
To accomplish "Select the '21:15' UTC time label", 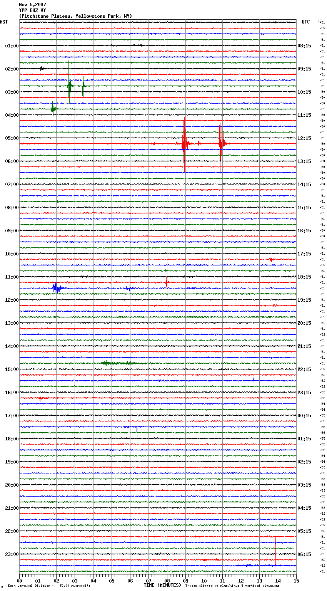I will coord(304,346).
